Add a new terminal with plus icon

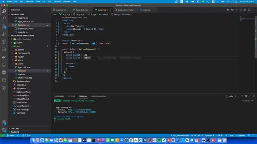[236, 96]
